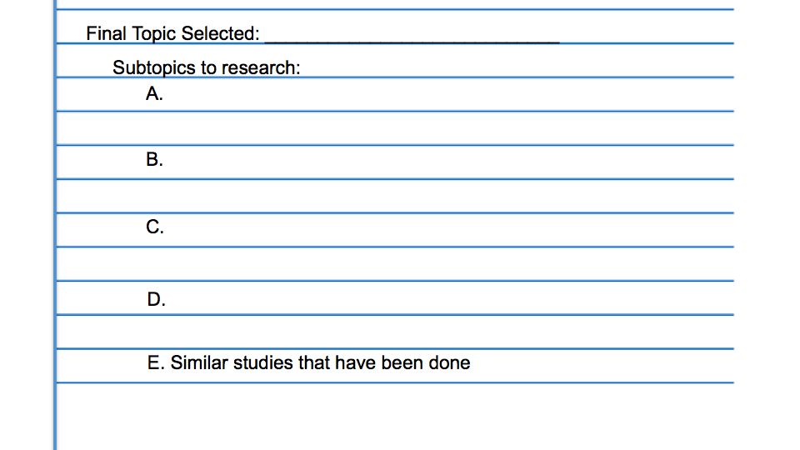Click the vertical blue margin line at left

tap(55, 225)
